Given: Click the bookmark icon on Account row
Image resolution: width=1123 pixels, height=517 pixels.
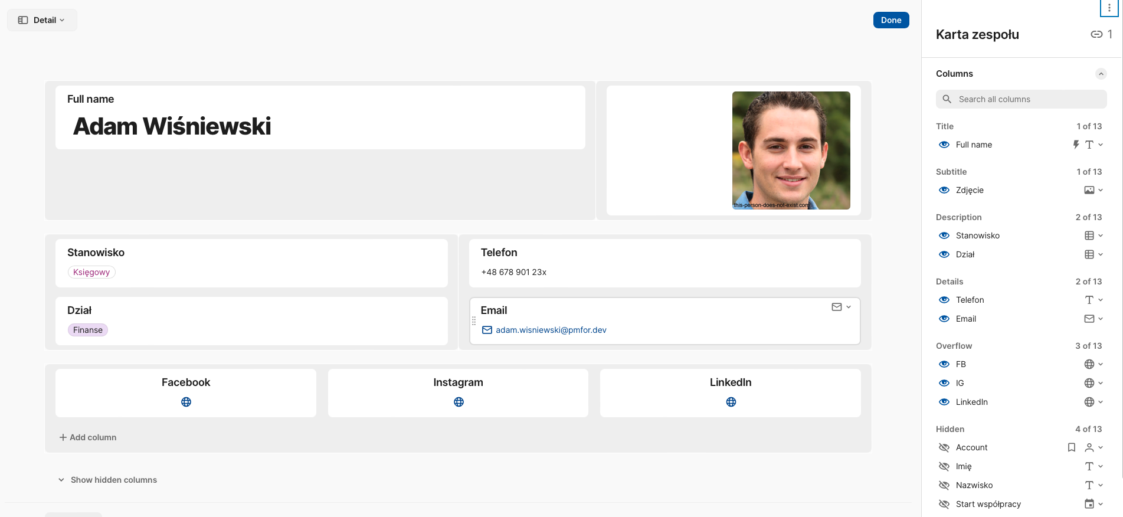Looking at the screenshot, I should click(1071, 447).
